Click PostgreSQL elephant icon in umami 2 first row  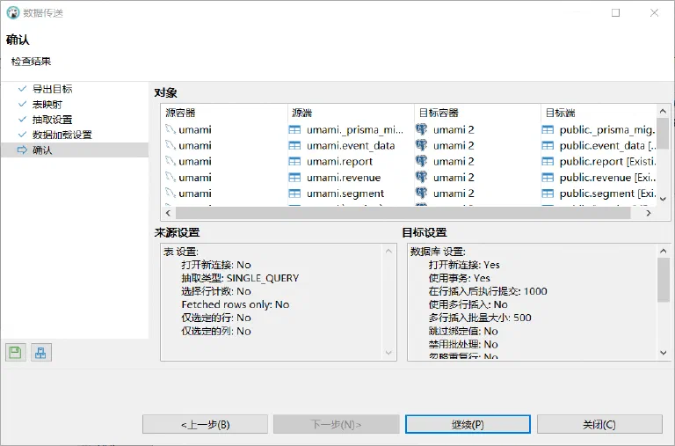[422, 129]
